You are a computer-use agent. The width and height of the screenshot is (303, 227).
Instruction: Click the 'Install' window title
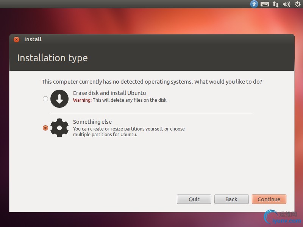(x=33, y=39)
